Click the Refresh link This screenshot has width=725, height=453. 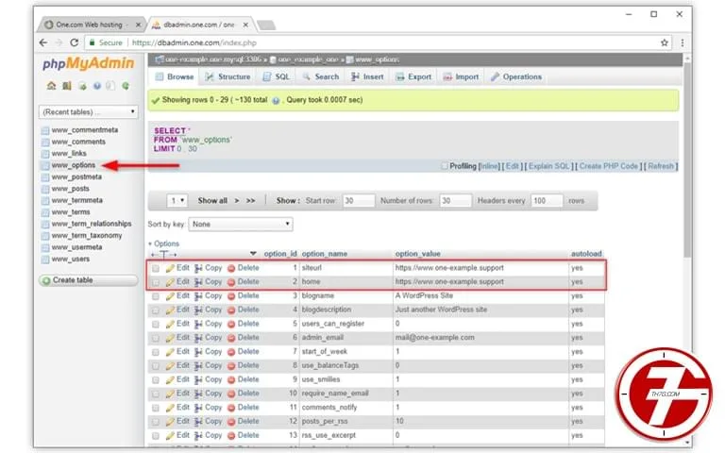[x=661, y=166]
